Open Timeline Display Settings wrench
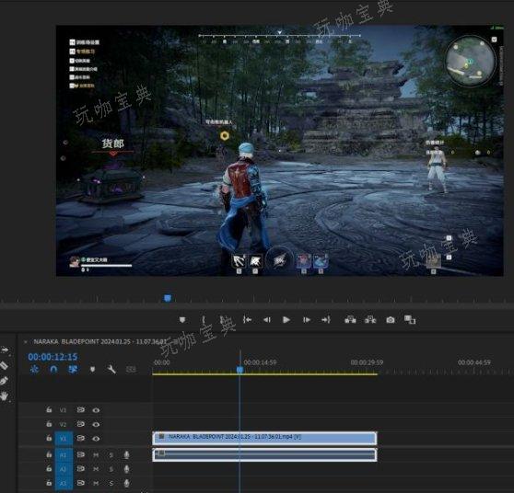Viewport: 514px width, 493px height. point(111,370)
